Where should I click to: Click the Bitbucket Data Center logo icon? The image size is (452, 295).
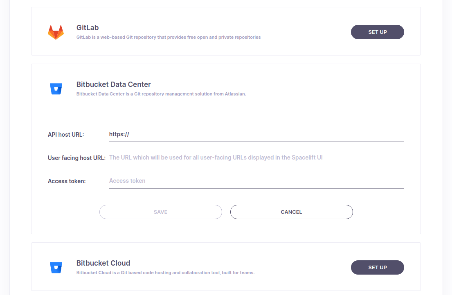click(56, 89)
